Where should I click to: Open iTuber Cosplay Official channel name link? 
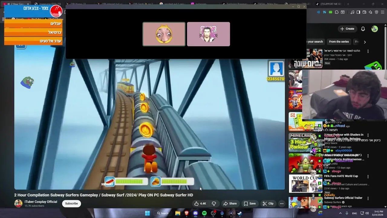click(41, 202)
